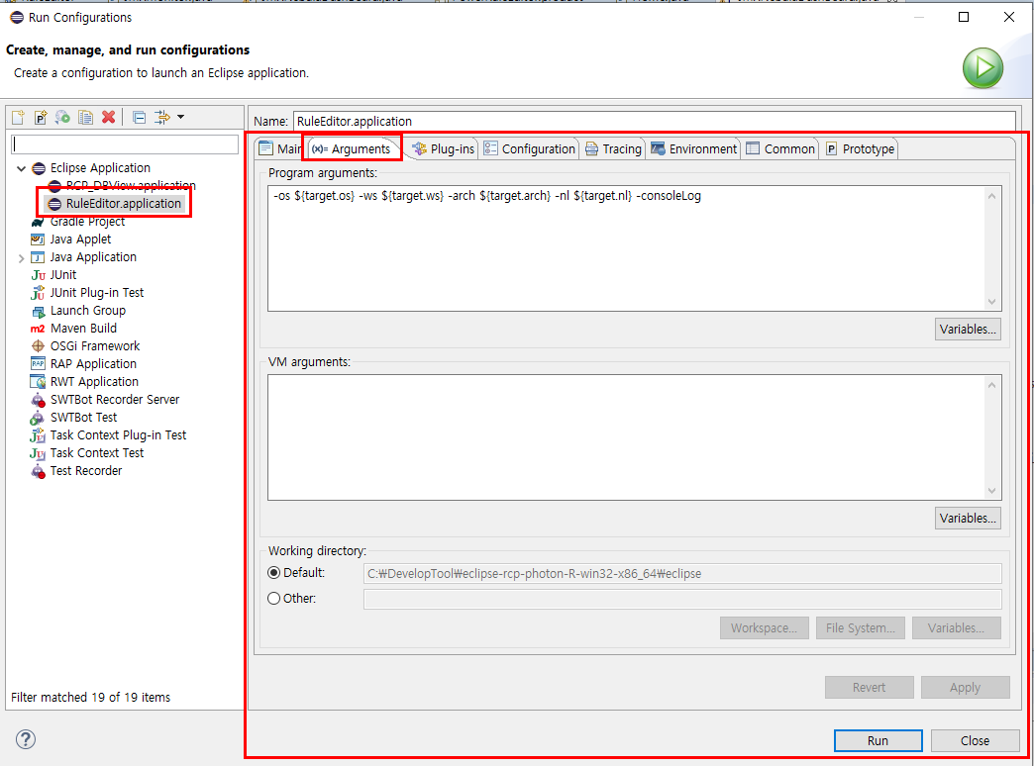Click the Apply button
The height and width of the screenshot is (766, 1034).
point(965,688)
